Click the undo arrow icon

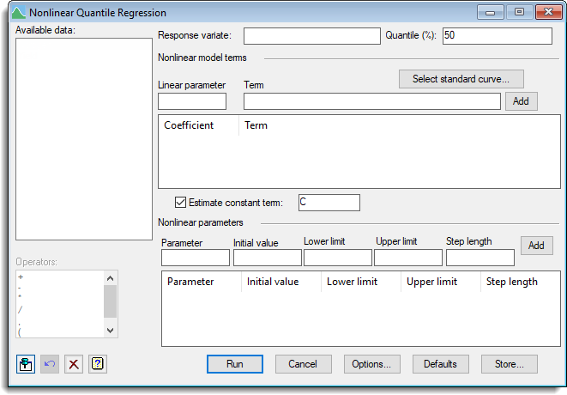[50, 364]
